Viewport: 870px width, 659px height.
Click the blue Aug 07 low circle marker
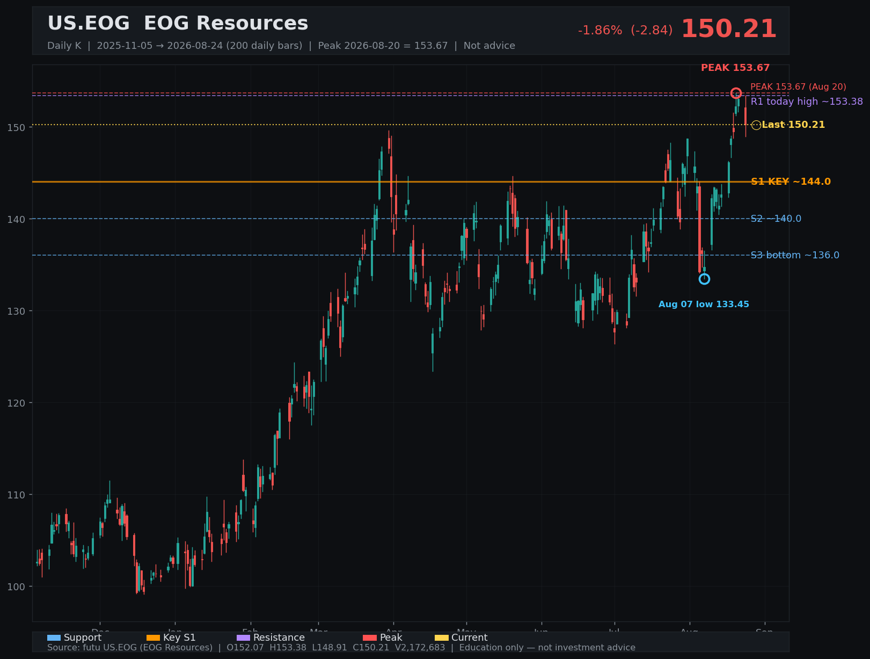pos(704,279)
